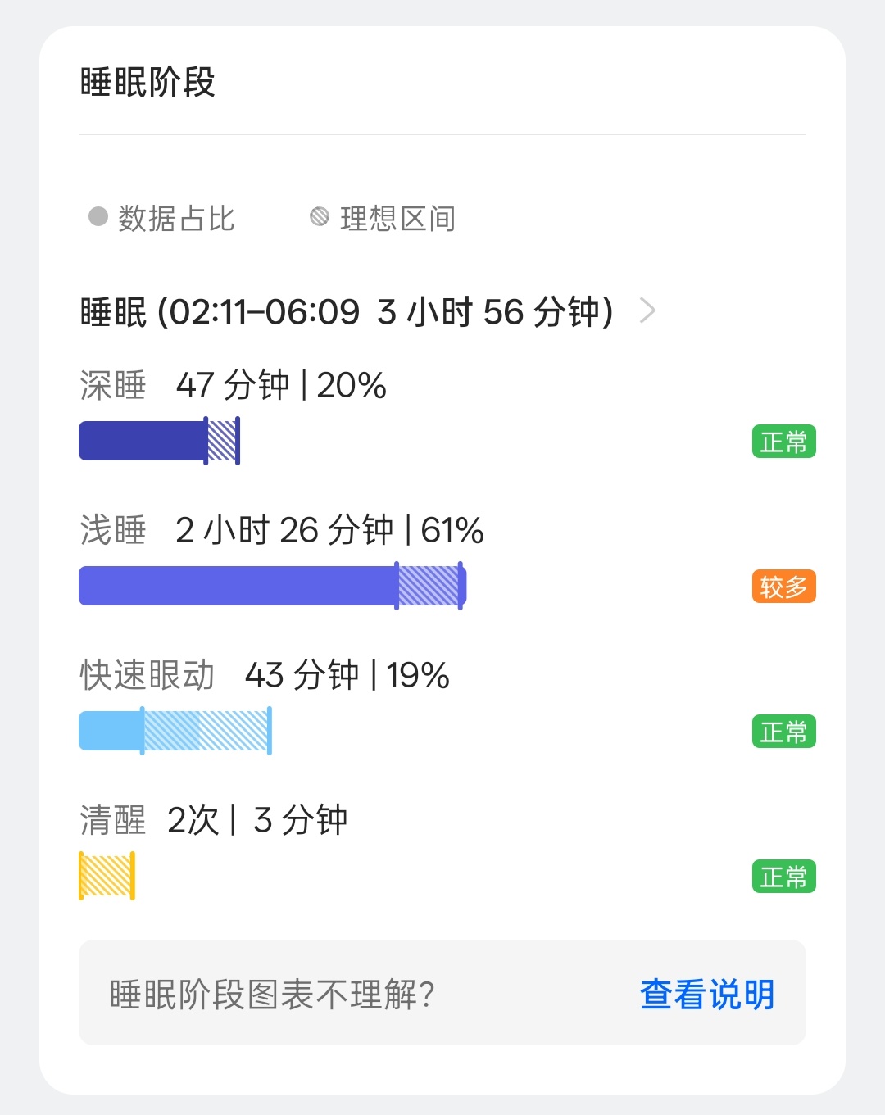The width and height of the screenshot is (885, 1115).
Task: Tap the 快速眼动 43 分钟 | 19% label
Action: (265, 675)
